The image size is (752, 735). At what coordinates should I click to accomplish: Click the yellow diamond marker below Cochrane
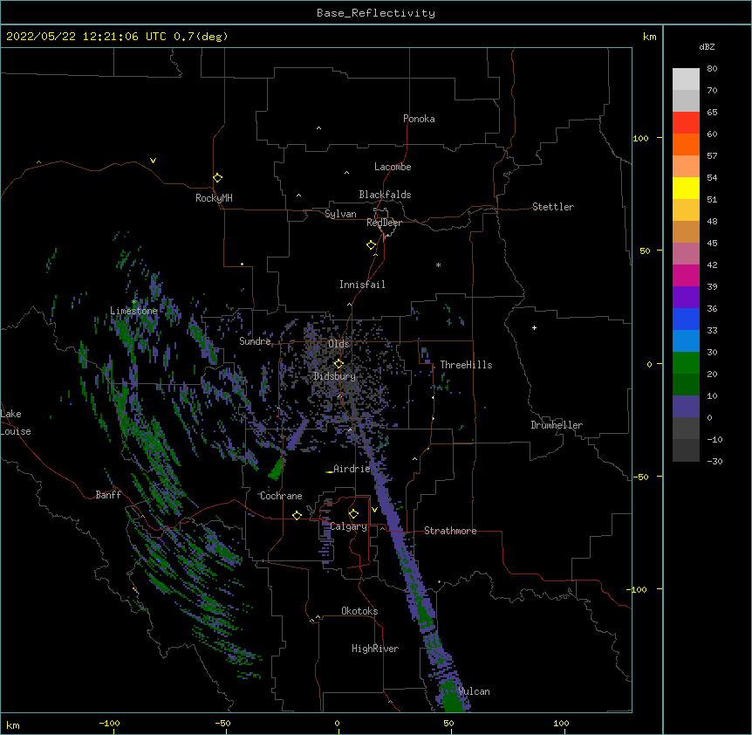297,515
